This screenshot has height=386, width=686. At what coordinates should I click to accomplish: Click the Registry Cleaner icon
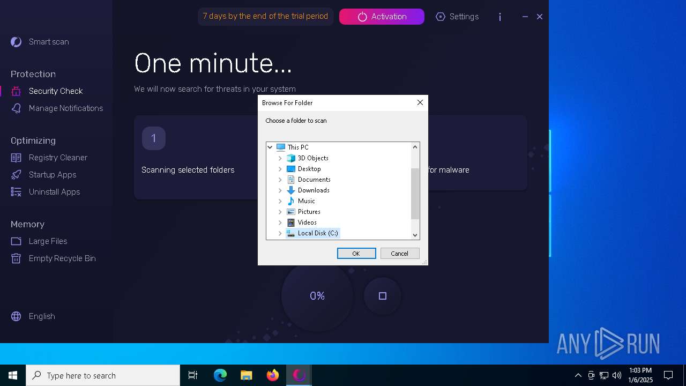(16, 158)
